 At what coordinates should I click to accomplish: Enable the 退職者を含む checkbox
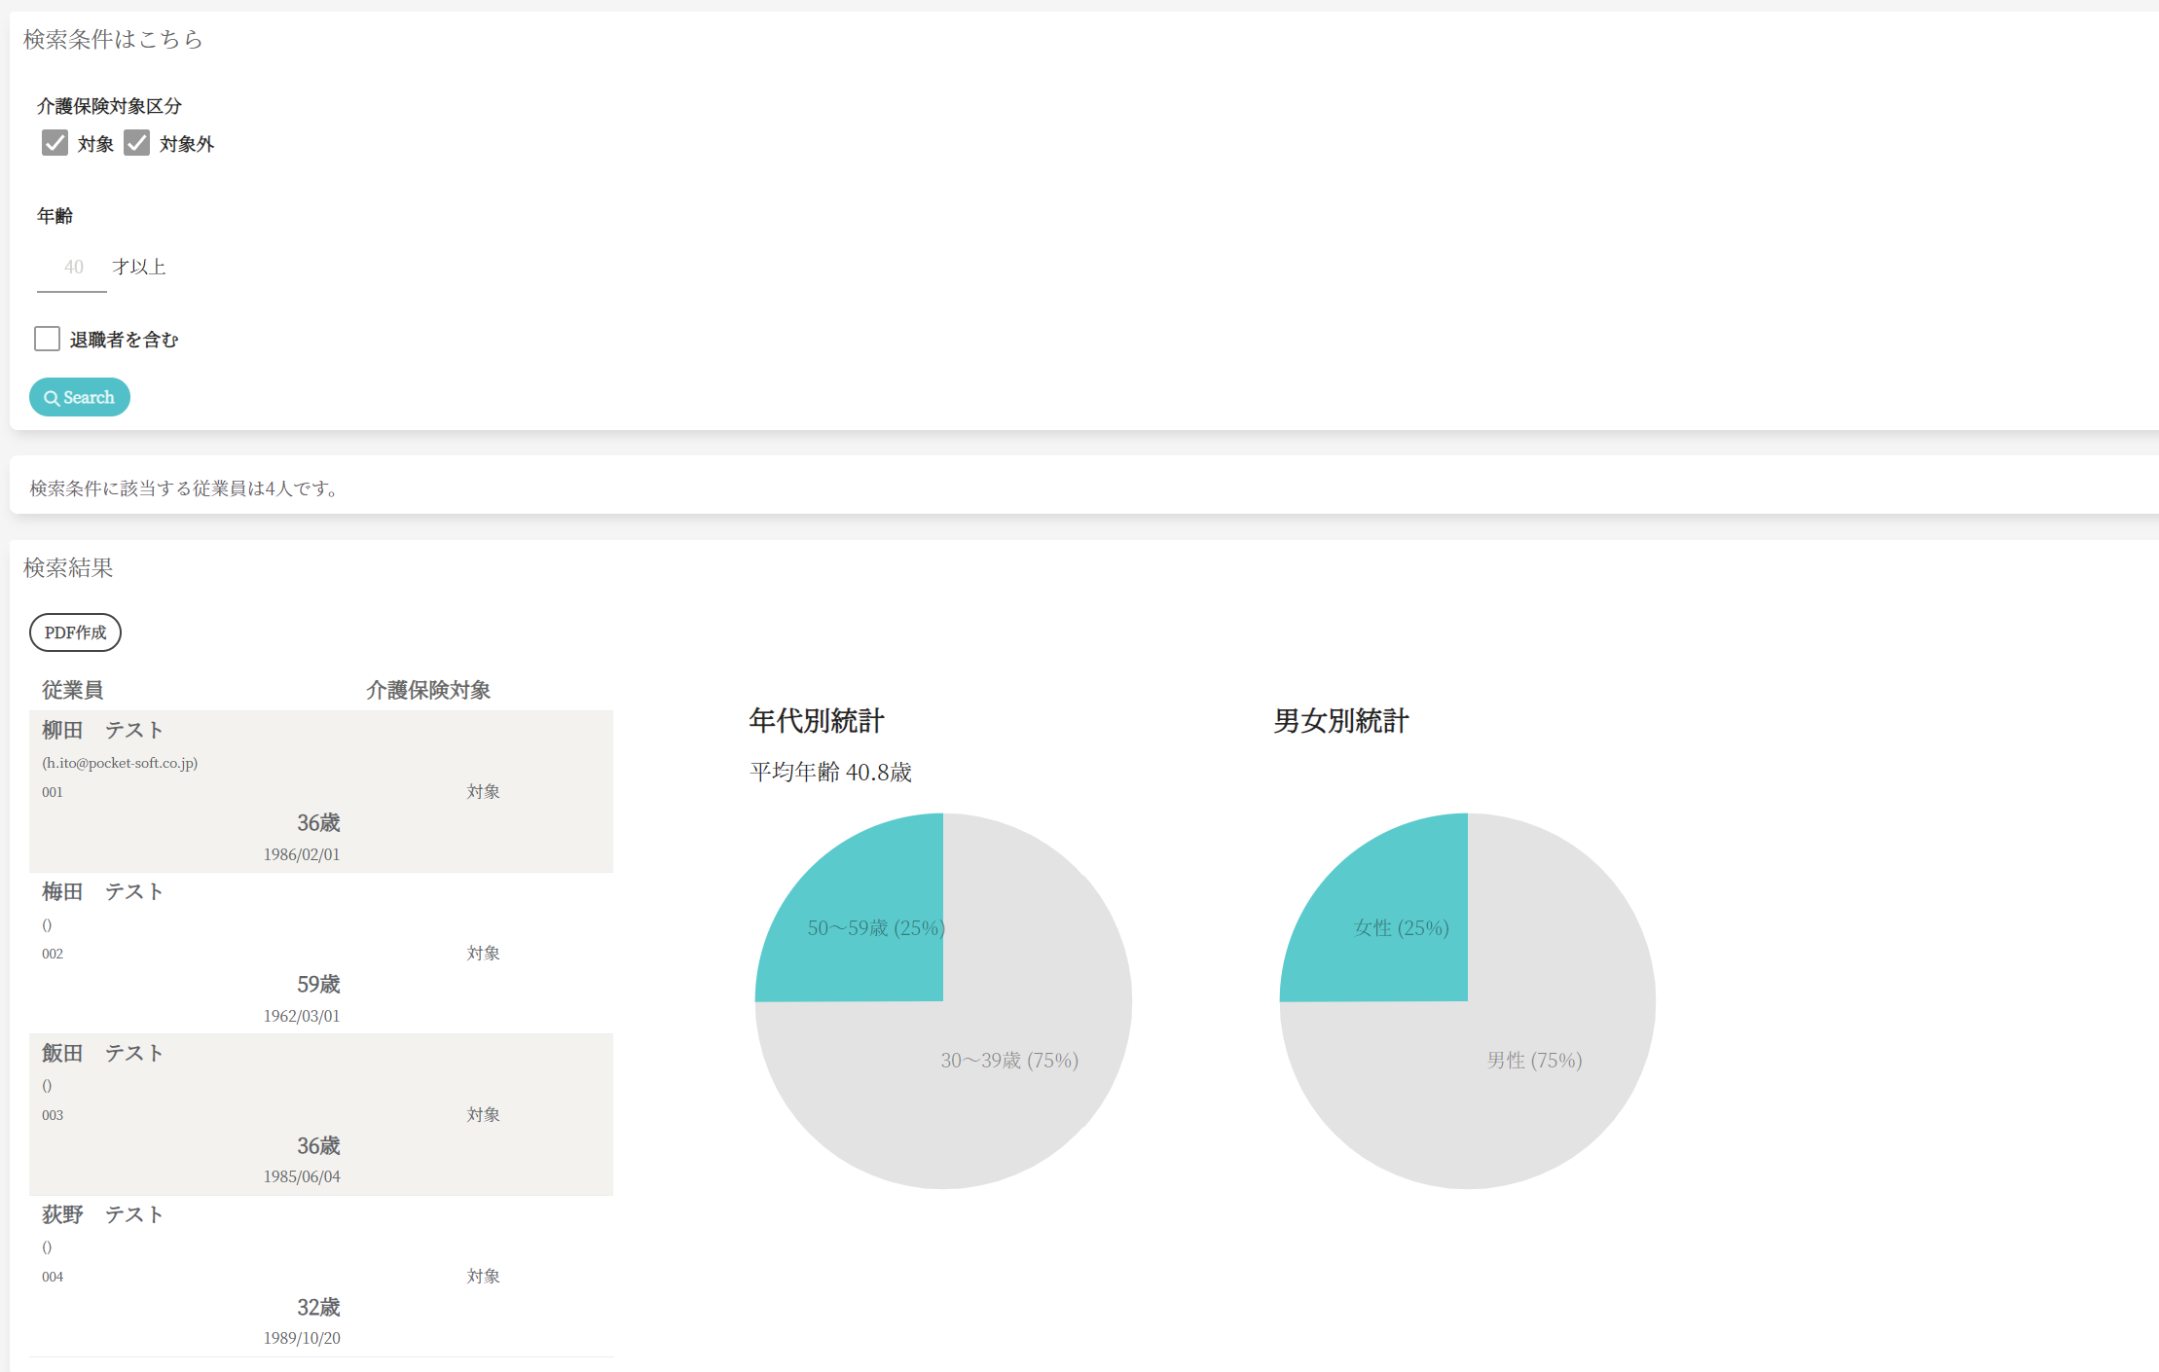pos(47,339)
